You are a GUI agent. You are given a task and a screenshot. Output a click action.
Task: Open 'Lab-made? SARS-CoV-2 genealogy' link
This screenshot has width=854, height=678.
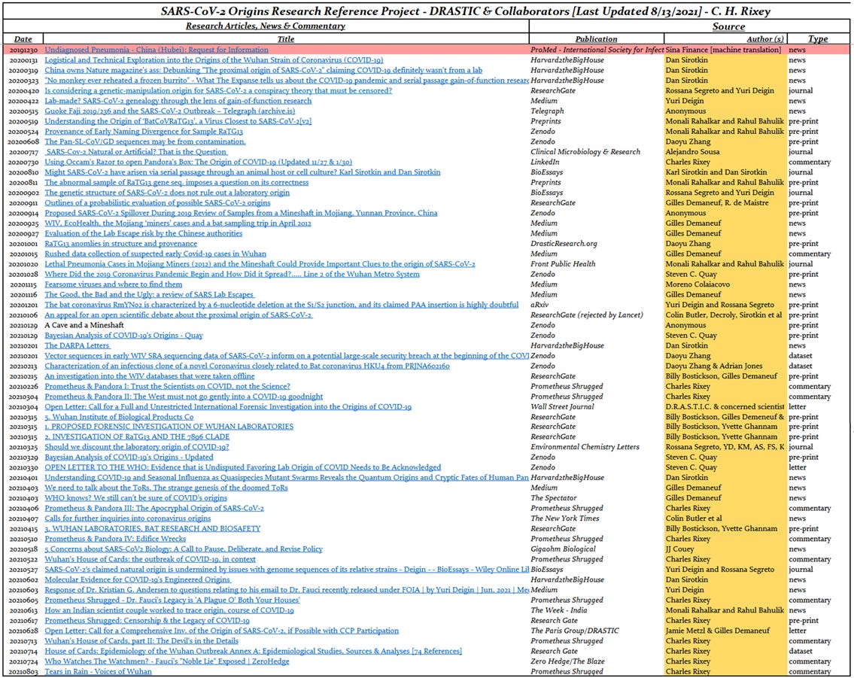tap(178, 101)
